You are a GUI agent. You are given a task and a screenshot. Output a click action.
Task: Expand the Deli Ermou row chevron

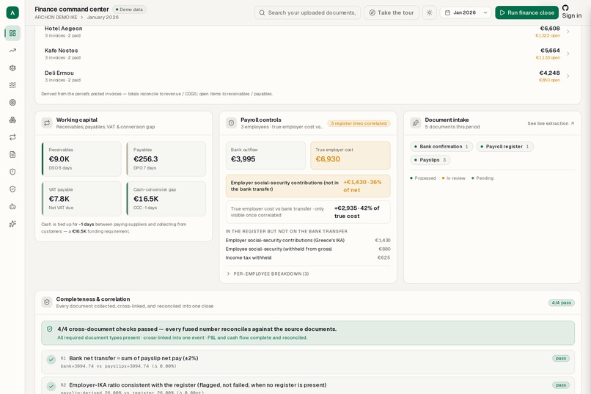568,76
